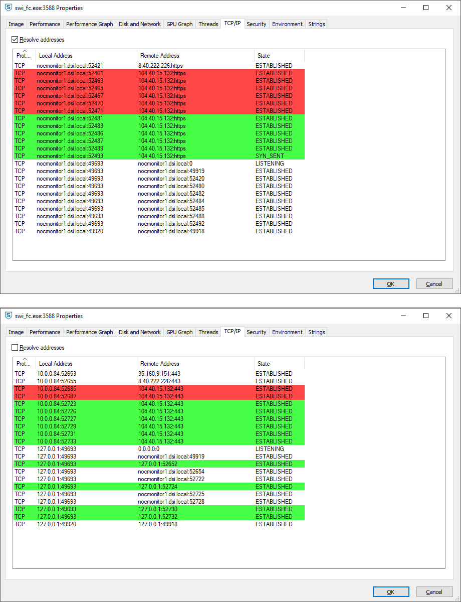This screenshot has width=461, height=602.
Task: Sort by State column in lower window
Action: [x=279, y=364]
